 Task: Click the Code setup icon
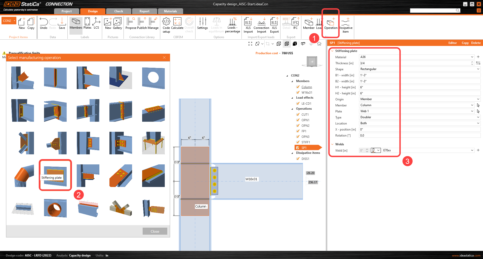[x=166, y=22]
